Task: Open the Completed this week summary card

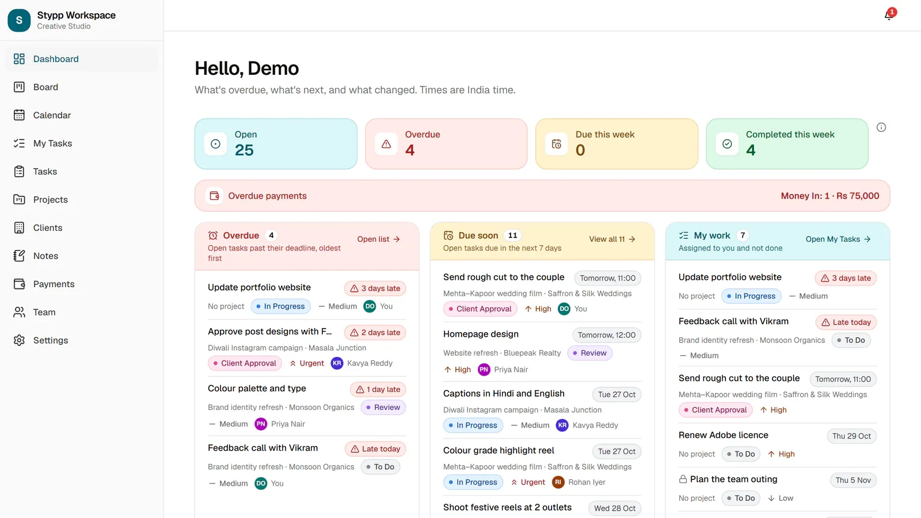Action: tap(787, 144)
